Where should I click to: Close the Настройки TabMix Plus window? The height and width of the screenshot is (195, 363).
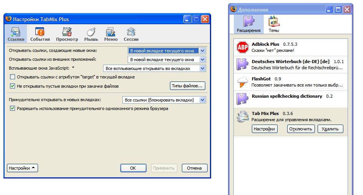(205, 19)
